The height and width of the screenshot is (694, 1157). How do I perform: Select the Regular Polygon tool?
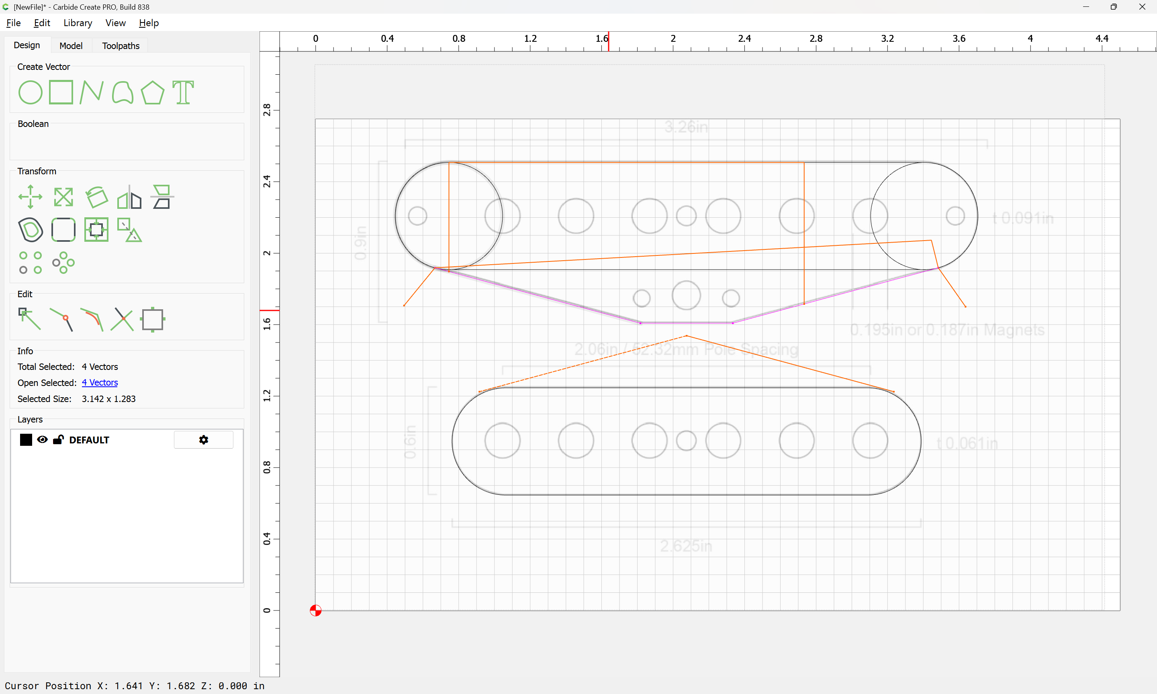(152, 92)
